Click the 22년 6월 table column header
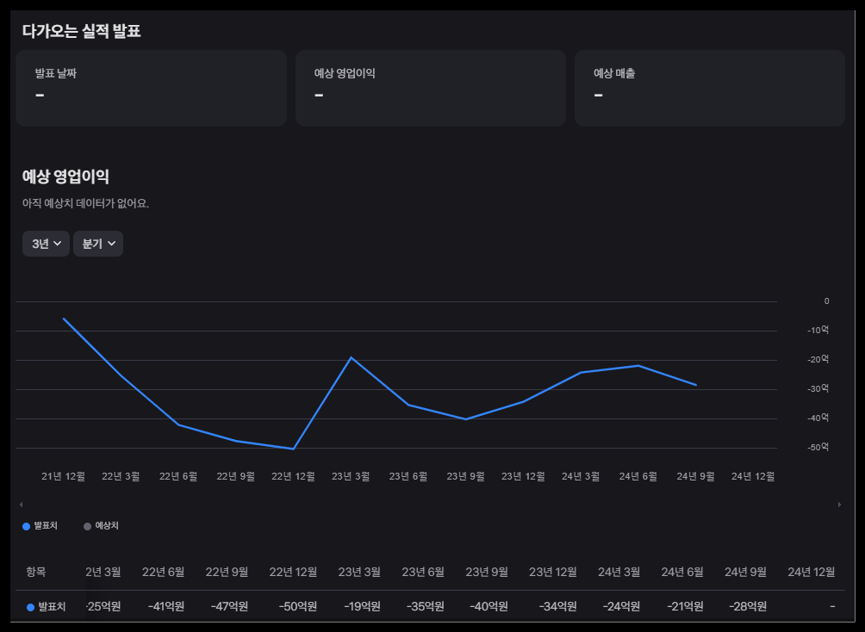The width and height of the screenshot is (865, 632). tap(164, 572)
